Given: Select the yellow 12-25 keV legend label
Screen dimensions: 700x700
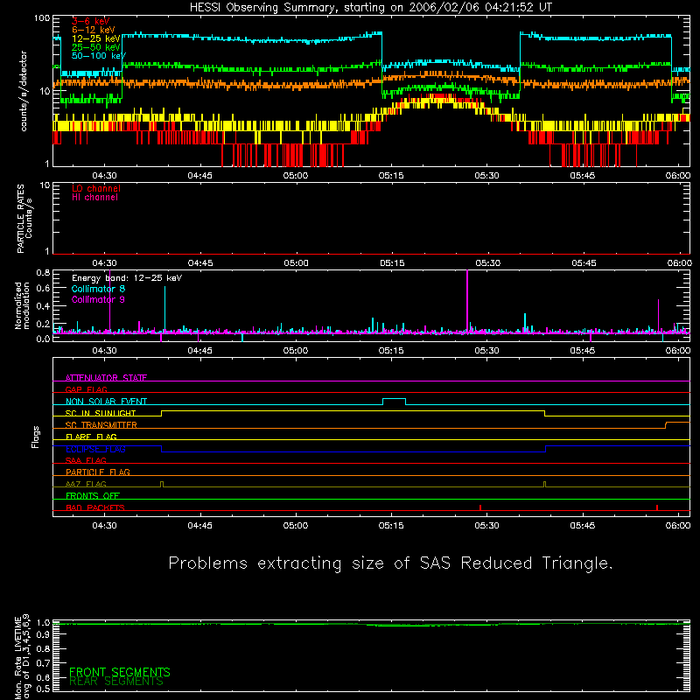Looking at the screenshot, I should click(95, 38).
